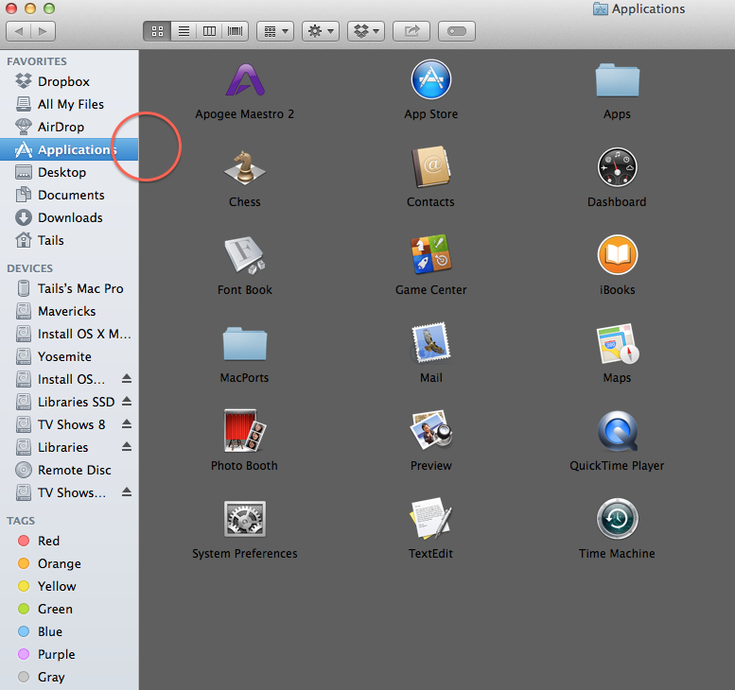Switch to column view mode
Image resolution: width=735 pixels, height=690 pixels.
pyautogui.click(x=209, y=31)
